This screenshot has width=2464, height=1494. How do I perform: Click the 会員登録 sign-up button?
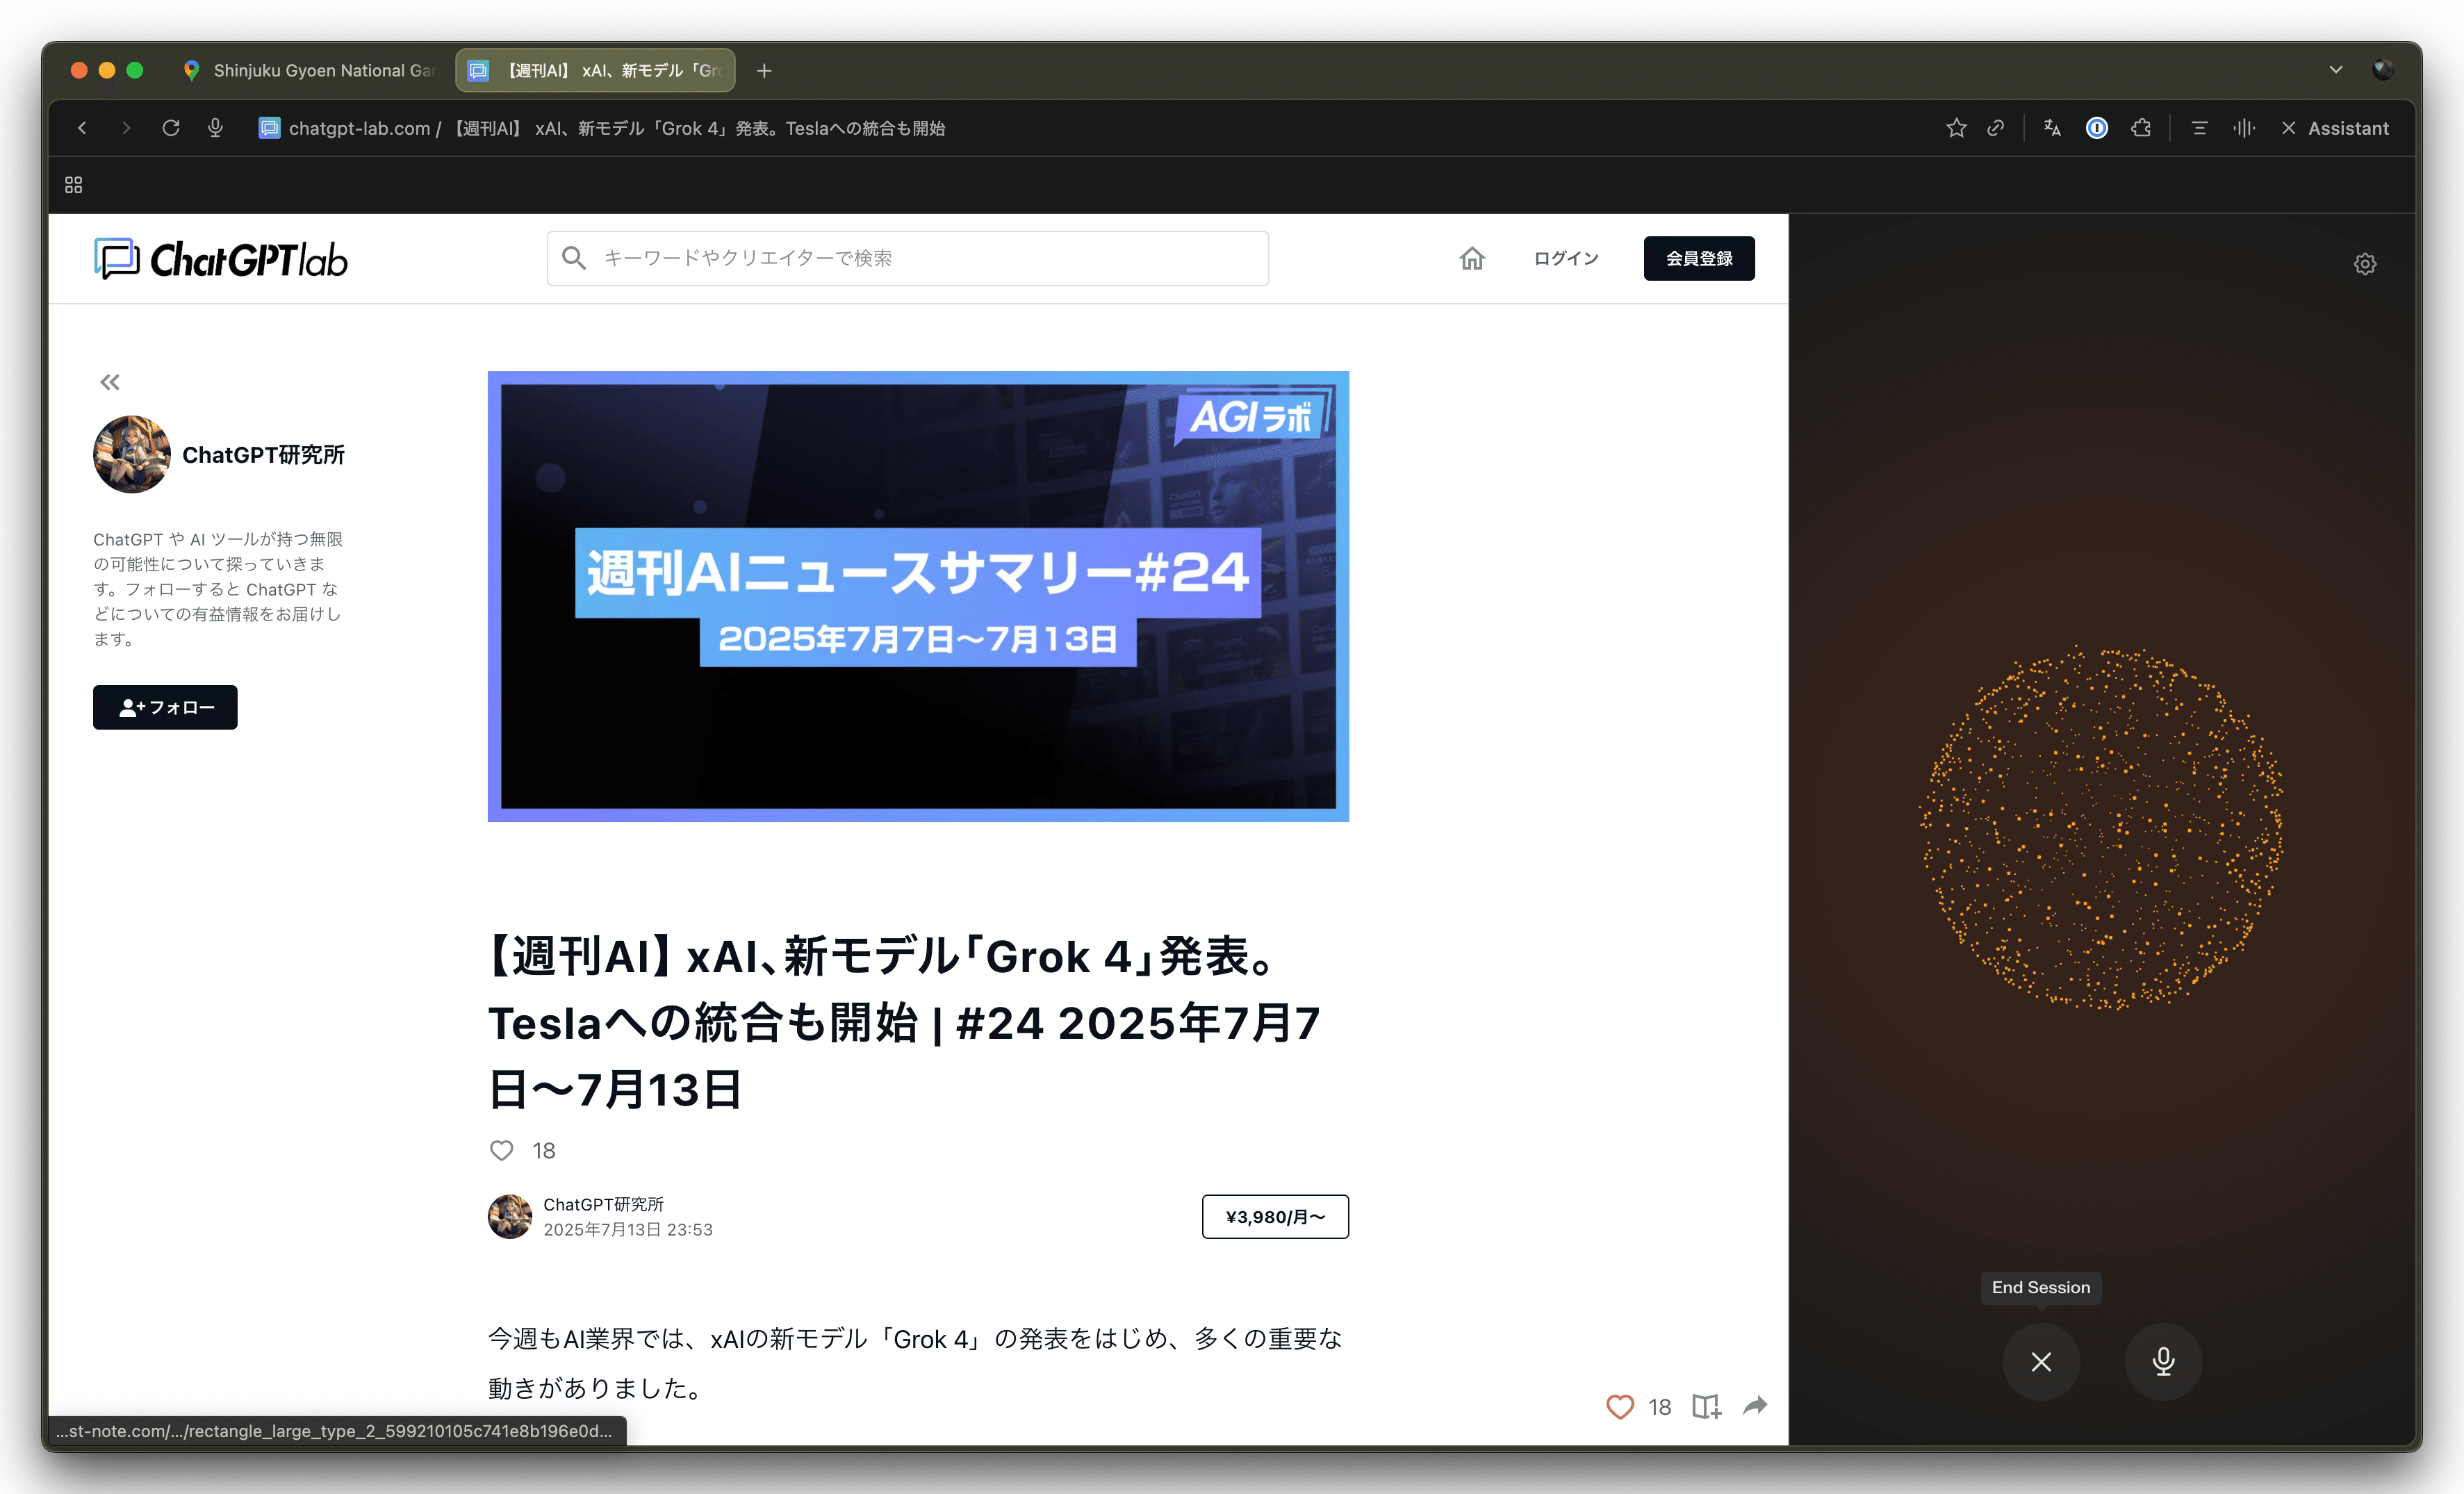tap(1699, 259)
